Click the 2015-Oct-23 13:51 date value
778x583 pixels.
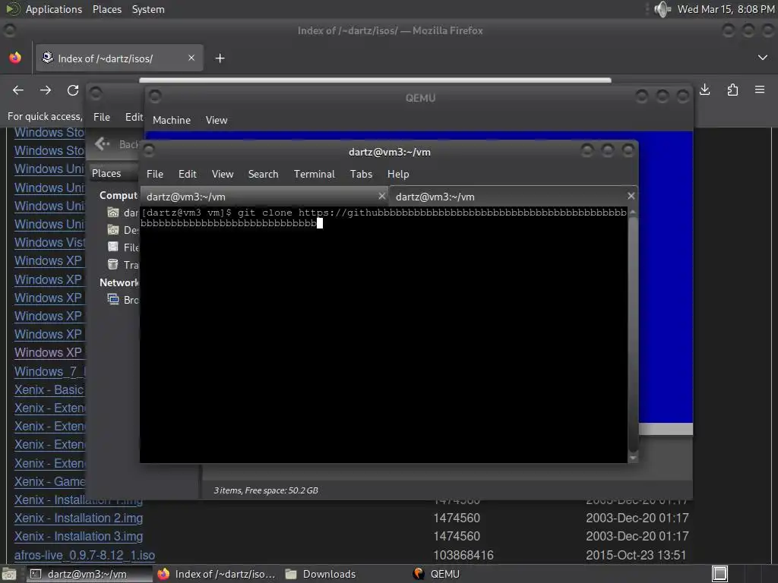click(636, 555)
